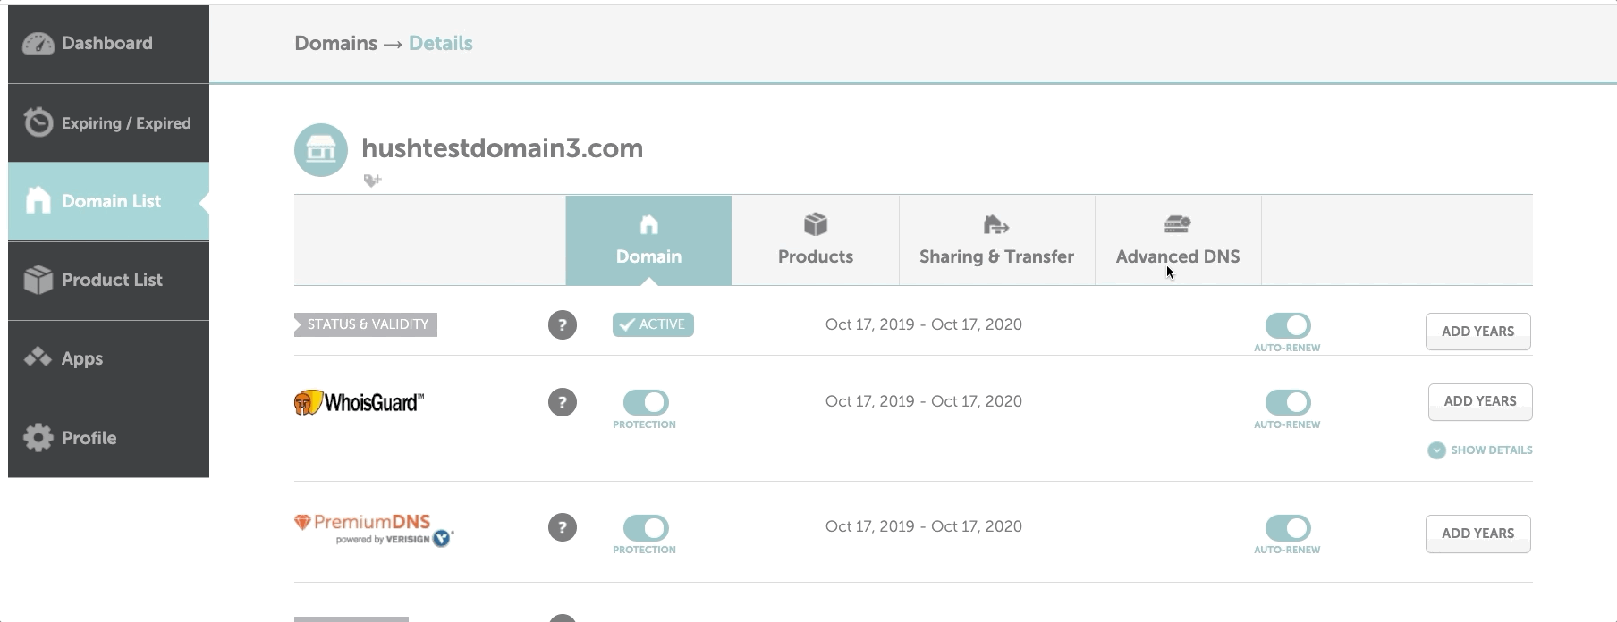This screenshot has width=1617, height=622.
Task: Toggle PremiumDNS protection switch
Action: pyautogui.click(x=645, y=527)
